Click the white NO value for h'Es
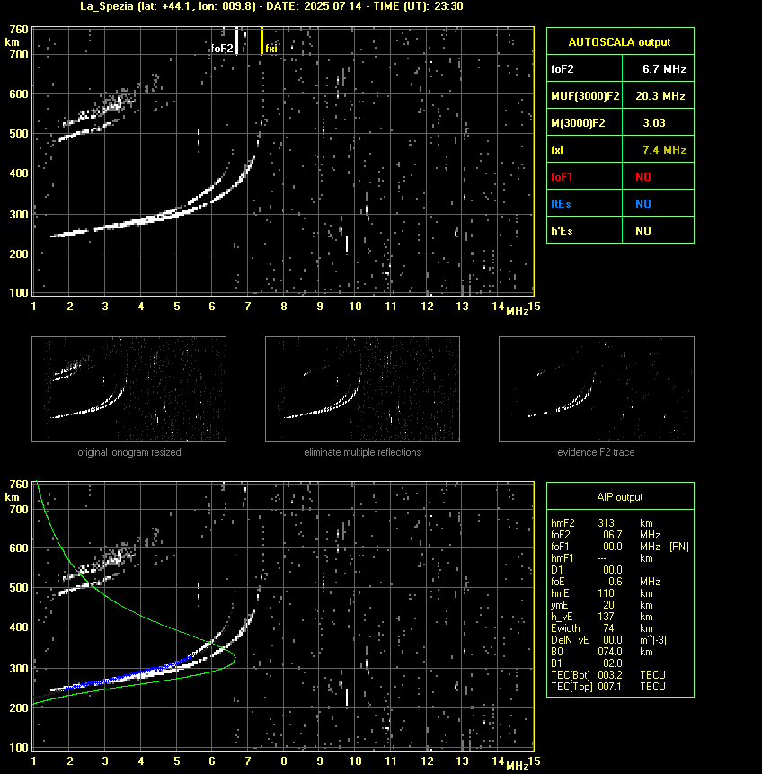 (643, 230)
